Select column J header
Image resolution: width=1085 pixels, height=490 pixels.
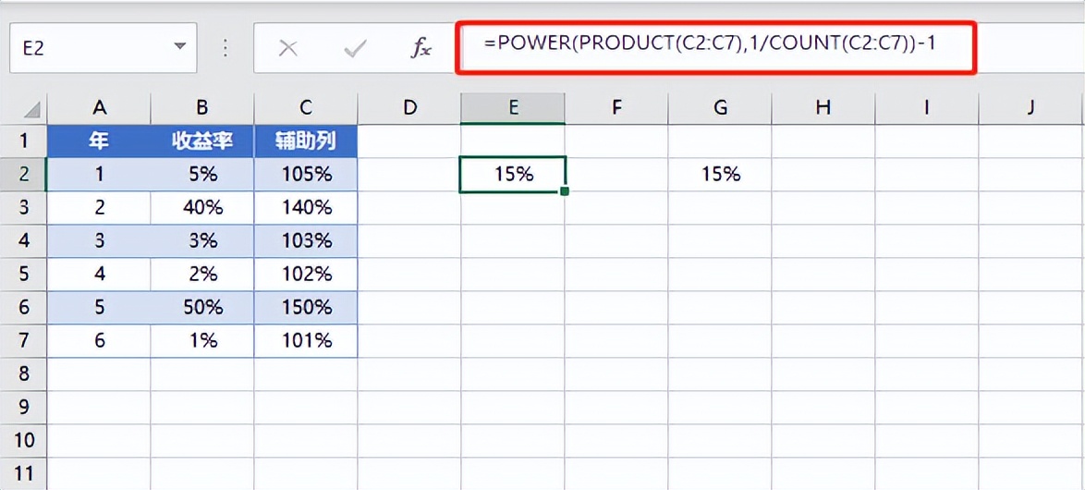pyautogui.click(x=1031, y=107)
